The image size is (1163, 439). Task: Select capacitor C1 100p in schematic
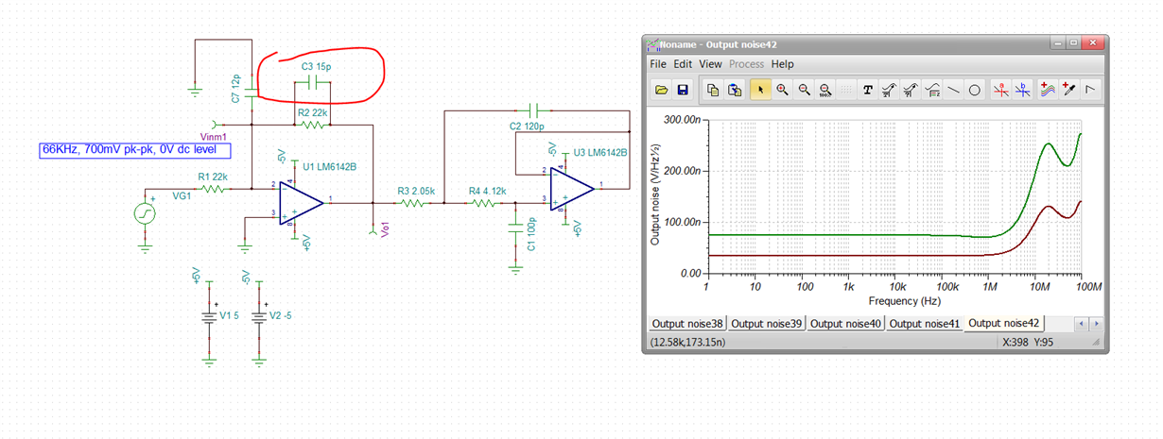[x=515, y=227]
